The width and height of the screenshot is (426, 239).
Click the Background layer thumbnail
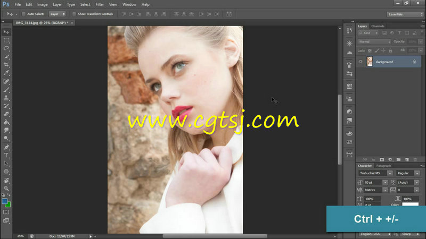point(370,62)
